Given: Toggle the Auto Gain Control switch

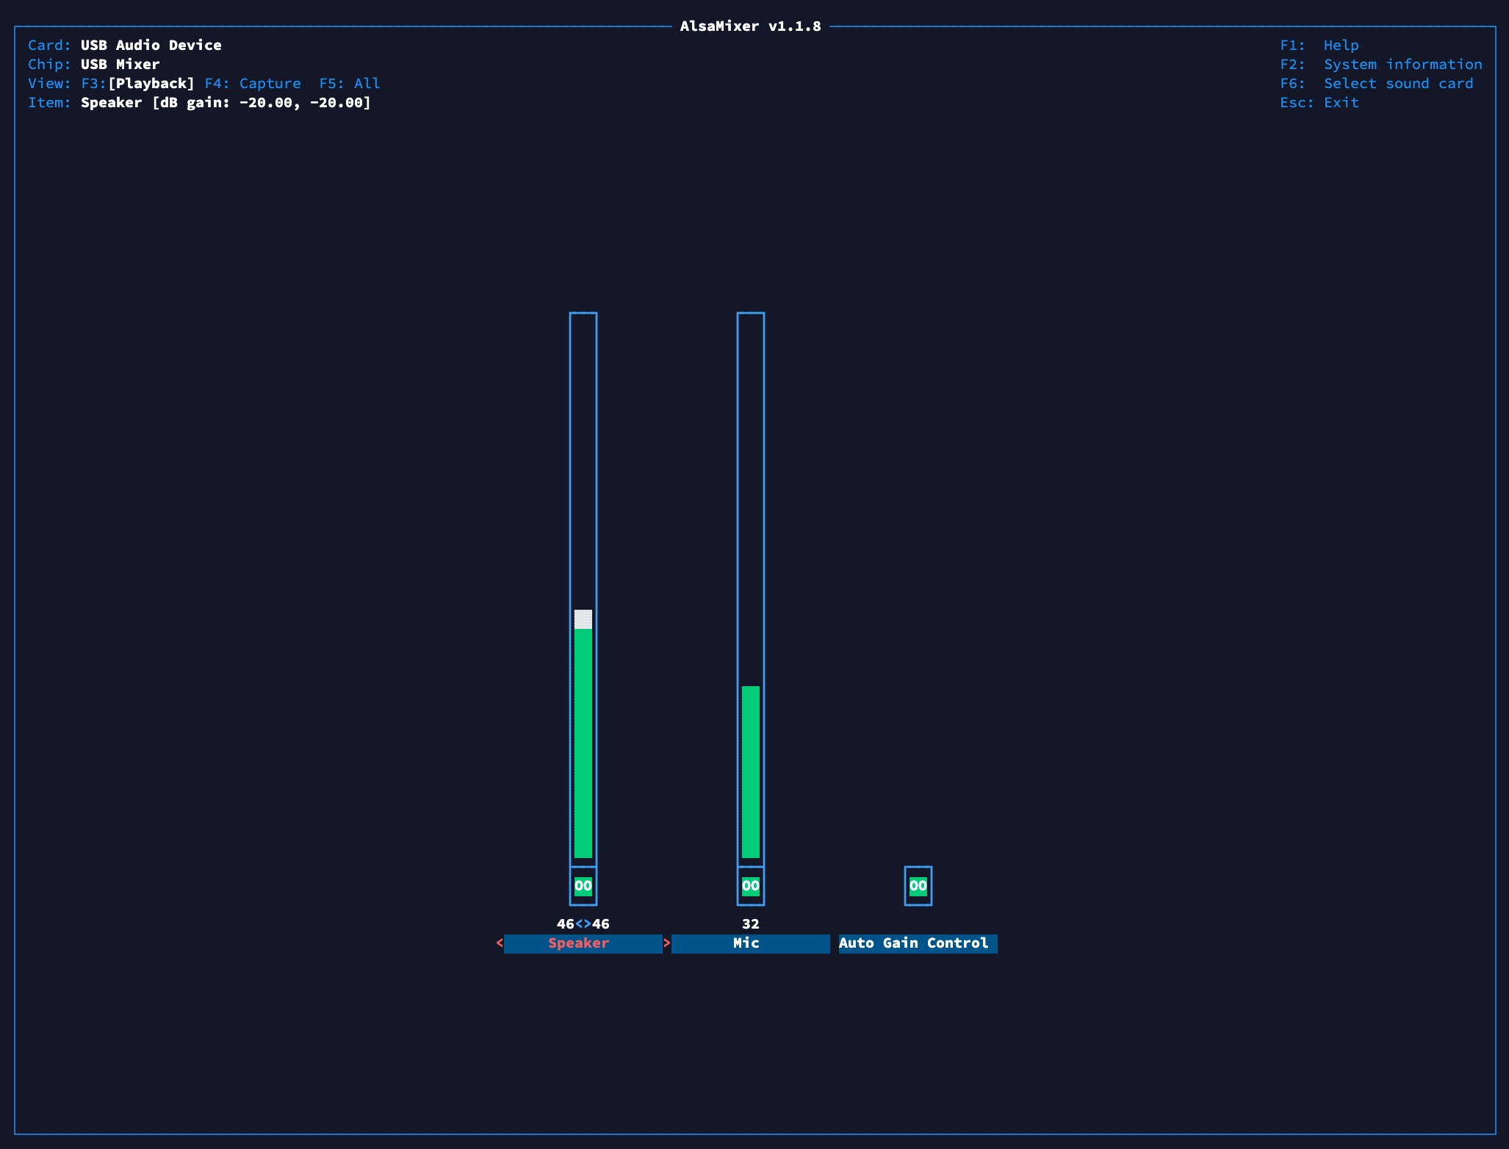Looking at the screenshot, I should coord(918,886).
